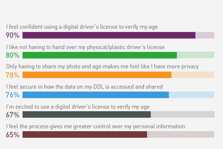
Task: Select the 67% percentage label
Action: coord(12,115)
